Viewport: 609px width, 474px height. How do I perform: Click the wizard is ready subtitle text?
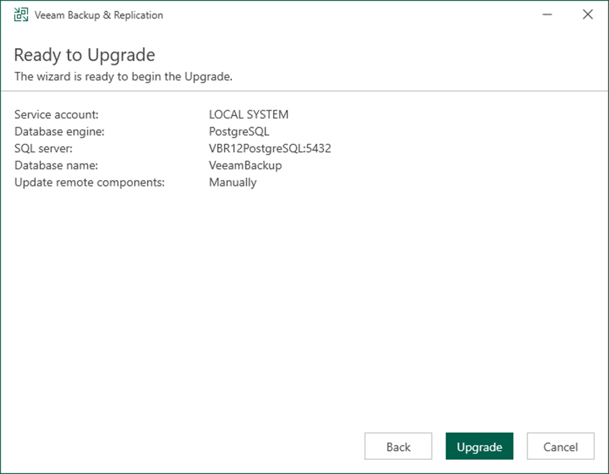coord(123,76)
